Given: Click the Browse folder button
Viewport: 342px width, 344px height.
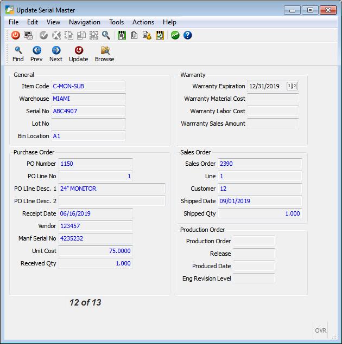Looking at the screenshot, I should [105, 54].
